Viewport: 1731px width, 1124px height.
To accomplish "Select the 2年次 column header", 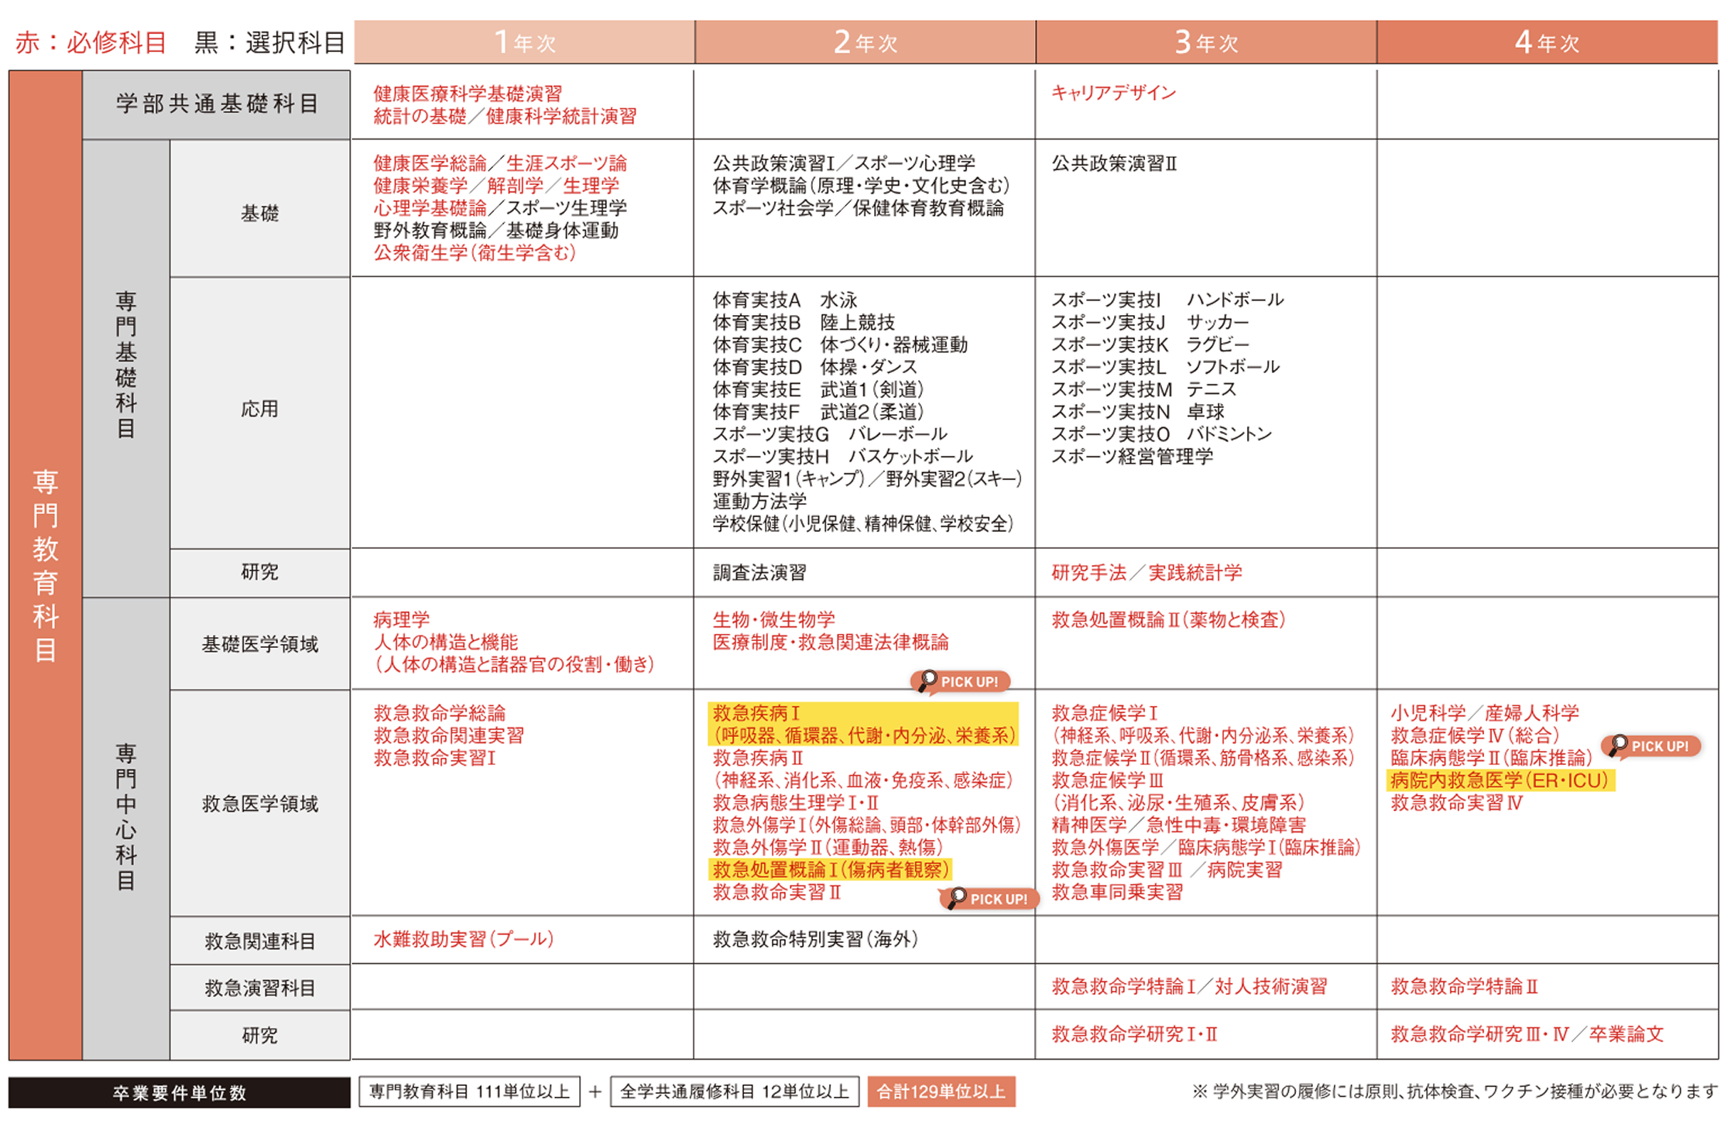I will 865,43.
